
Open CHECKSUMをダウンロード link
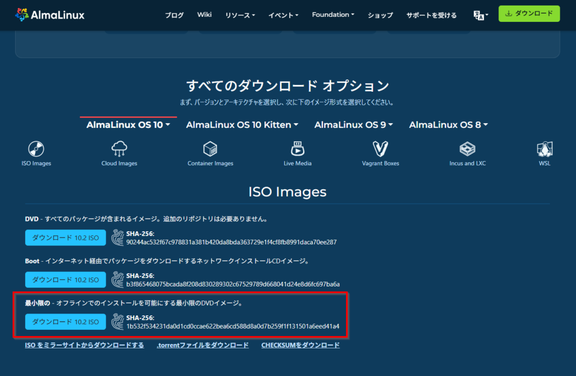[x=300, y=345]
